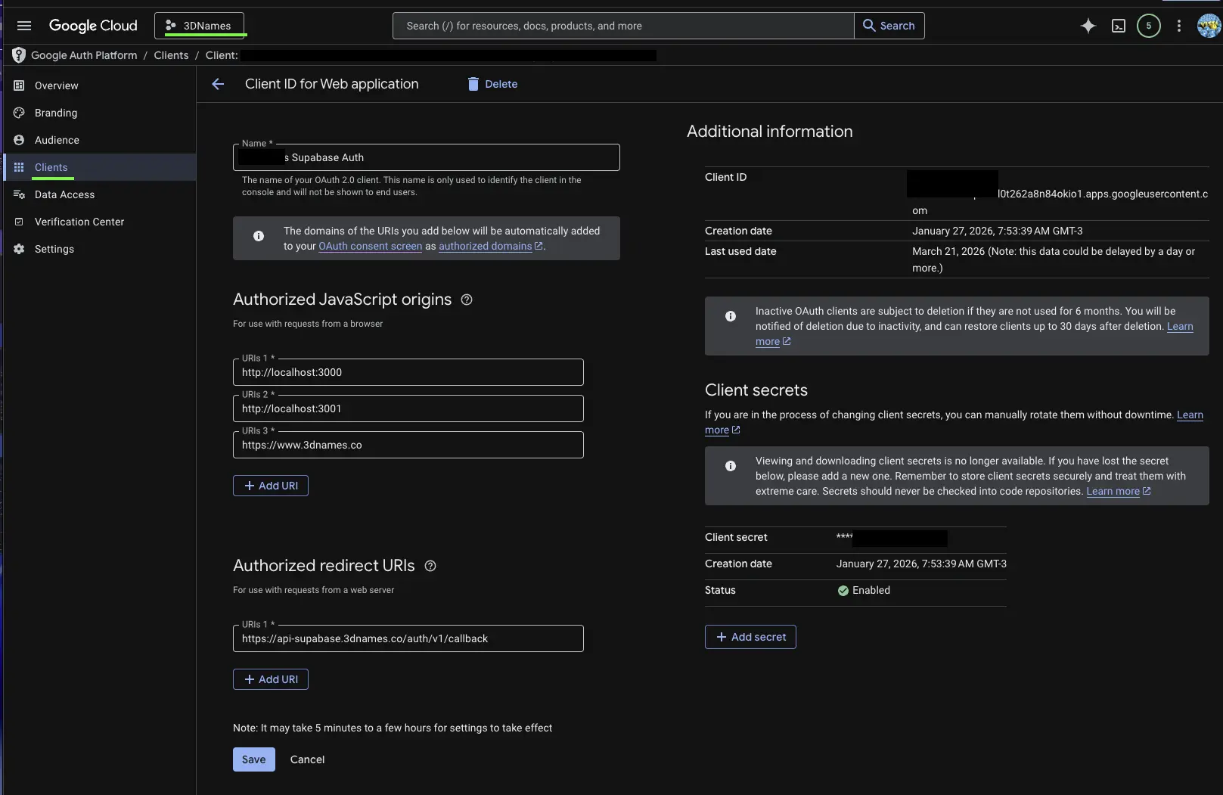Show help for Authorized JavaScript origins
The image size is (1223, 795).
[x=467, y=300]
